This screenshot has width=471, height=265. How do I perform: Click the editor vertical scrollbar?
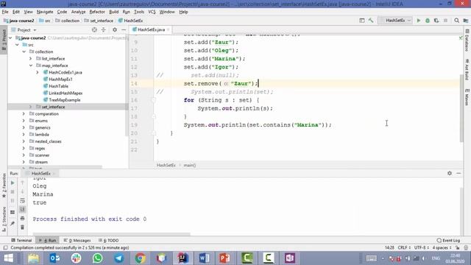tap(461, 108)
